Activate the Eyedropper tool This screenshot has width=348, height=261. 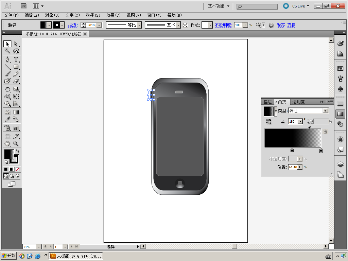pyautogui.click(x=7, y=119)
